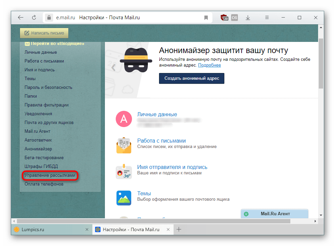335x246 pixels.
Task: Open the Mail.Ru Агент chat panel
Action: pyautogui.click(x=274, y=214)
